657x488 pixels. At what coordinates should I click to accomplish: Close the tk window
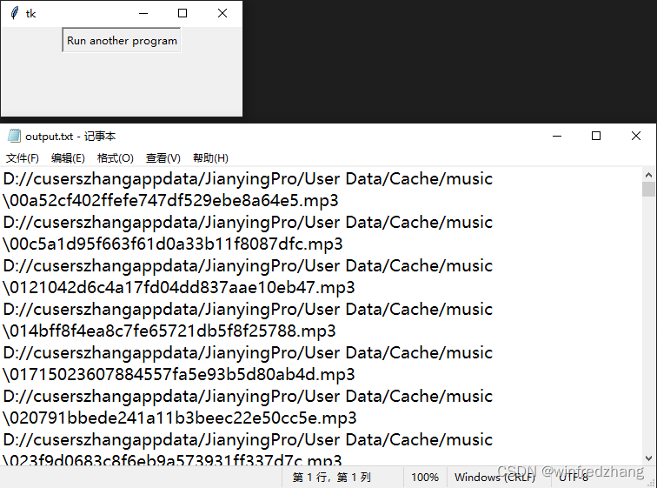[x=222, y=13]
